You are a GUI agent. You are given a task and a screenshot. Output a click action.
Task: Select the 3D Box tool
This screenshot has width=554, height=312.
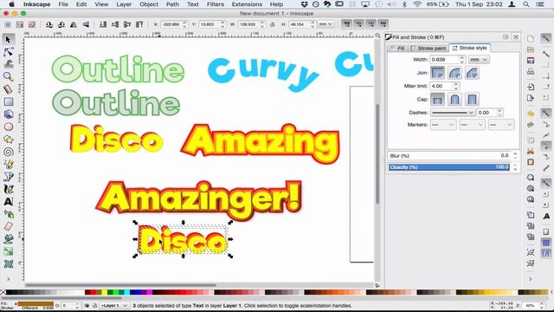click(x=9, y=114)
